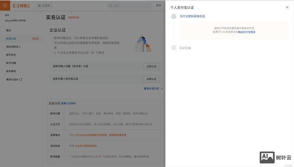Open the 费用 menu in header
294x167 pixels.
[x=159, y=6]
